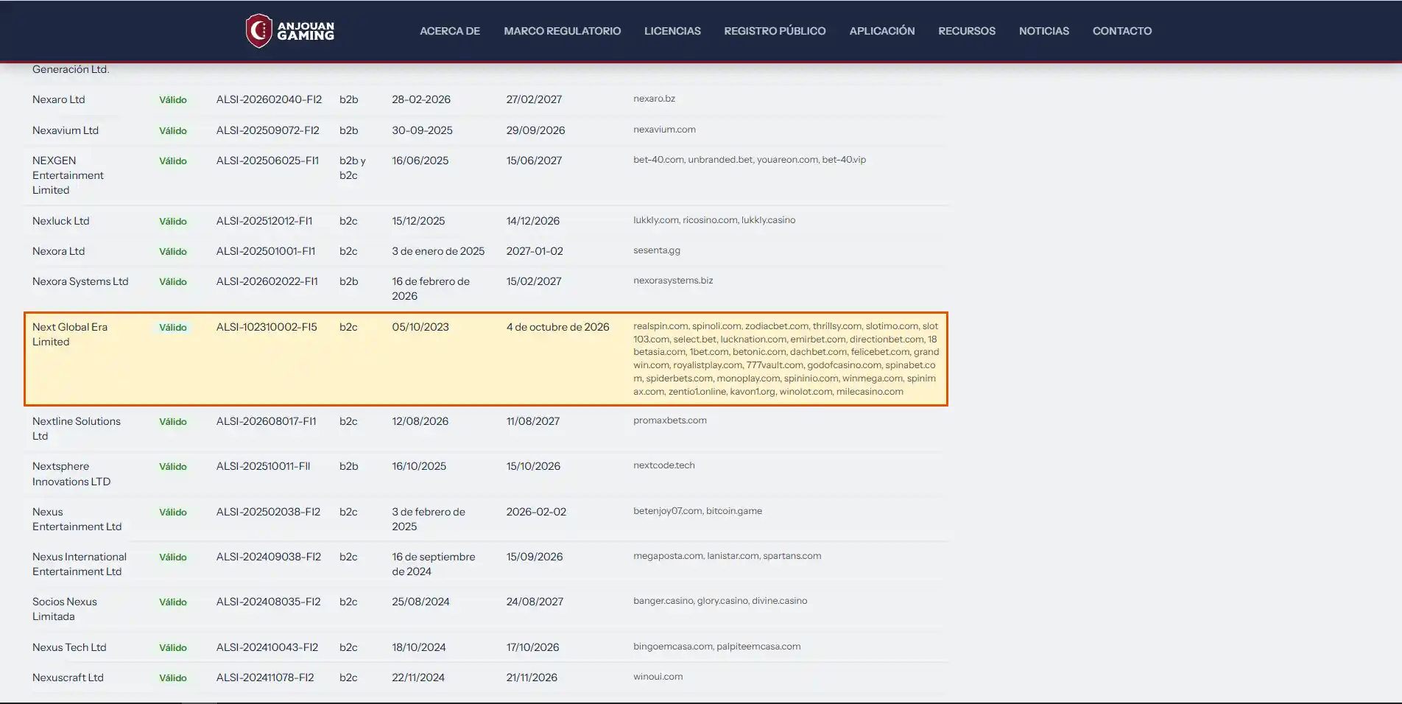
Task: Click the lukkly.com, ricosino.com domains
Action: click(x=714, y=220)
